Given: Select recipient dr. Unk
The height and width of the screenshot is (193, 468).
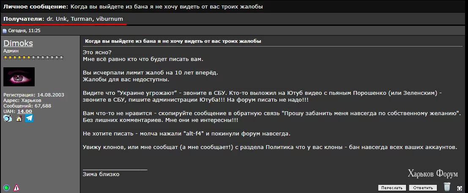Looking at the screenshot, I should tap(57, 19).
